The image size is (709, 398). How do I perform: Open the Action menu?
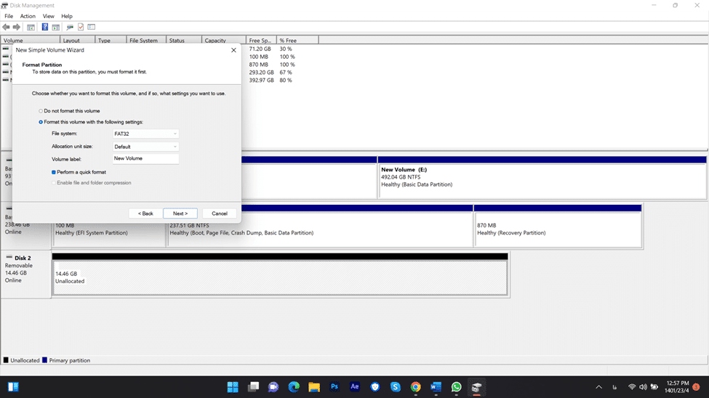pos(28,16)
